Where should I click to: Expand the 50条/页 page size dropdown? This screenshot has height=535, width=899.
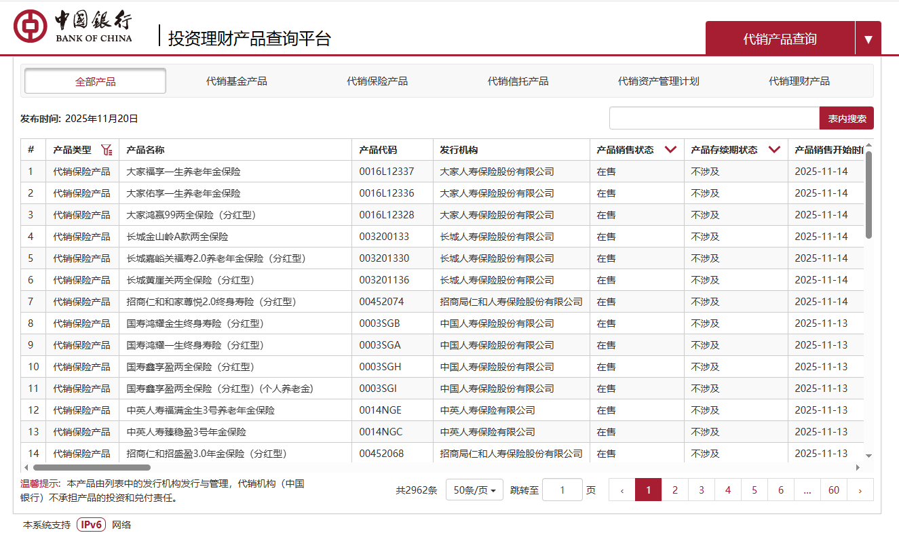(474, 489)
